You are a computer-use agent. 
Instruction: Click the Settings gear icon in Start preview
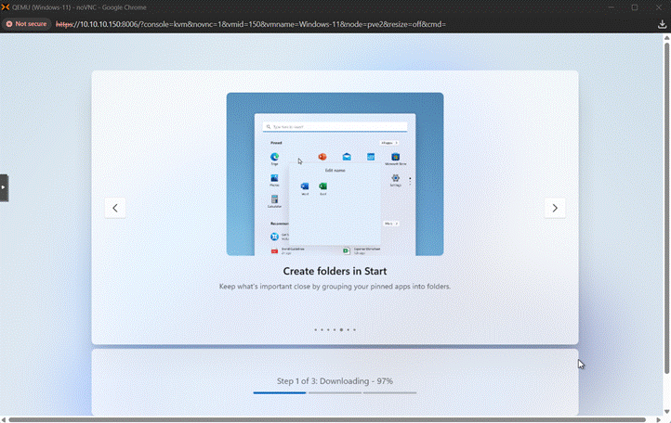pyautogui.click(x=395, y=178)
